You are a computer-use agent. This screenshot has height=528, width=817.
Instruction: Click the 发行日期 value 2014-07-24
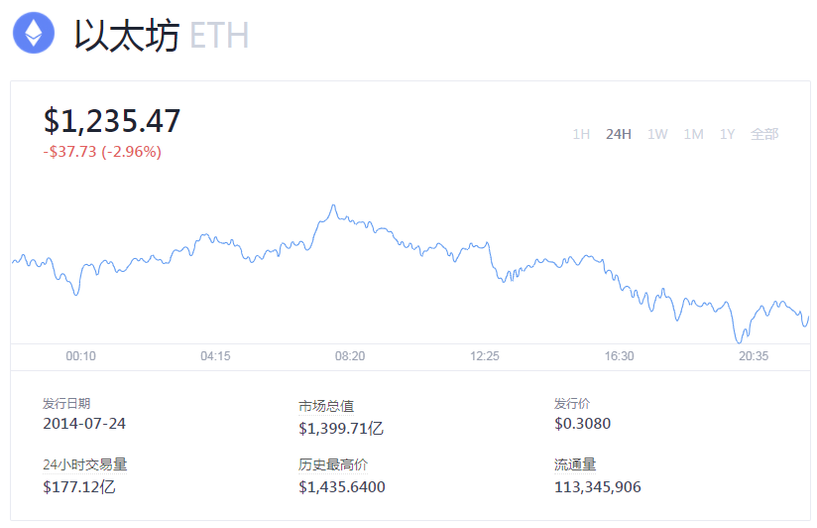click(84, 424)
